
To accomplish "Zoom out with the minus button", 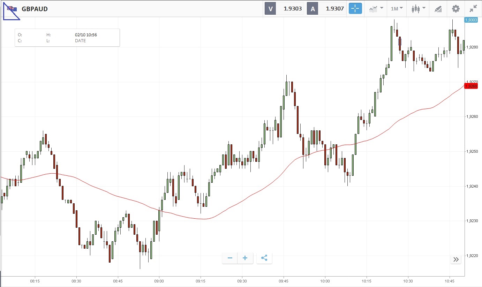I will point(230,258).
